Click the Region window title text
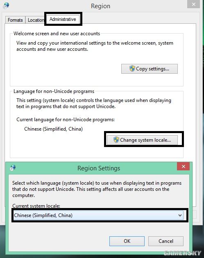The width and height of the screenshot is (204, 258). pyautogui.click(x=101, y=6)
